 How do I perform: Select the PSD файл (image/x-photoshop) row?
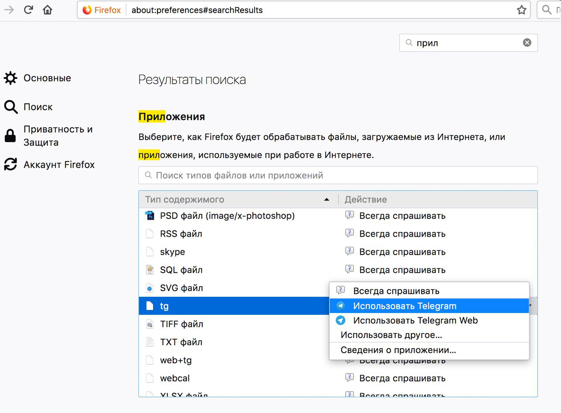[338, 216]
